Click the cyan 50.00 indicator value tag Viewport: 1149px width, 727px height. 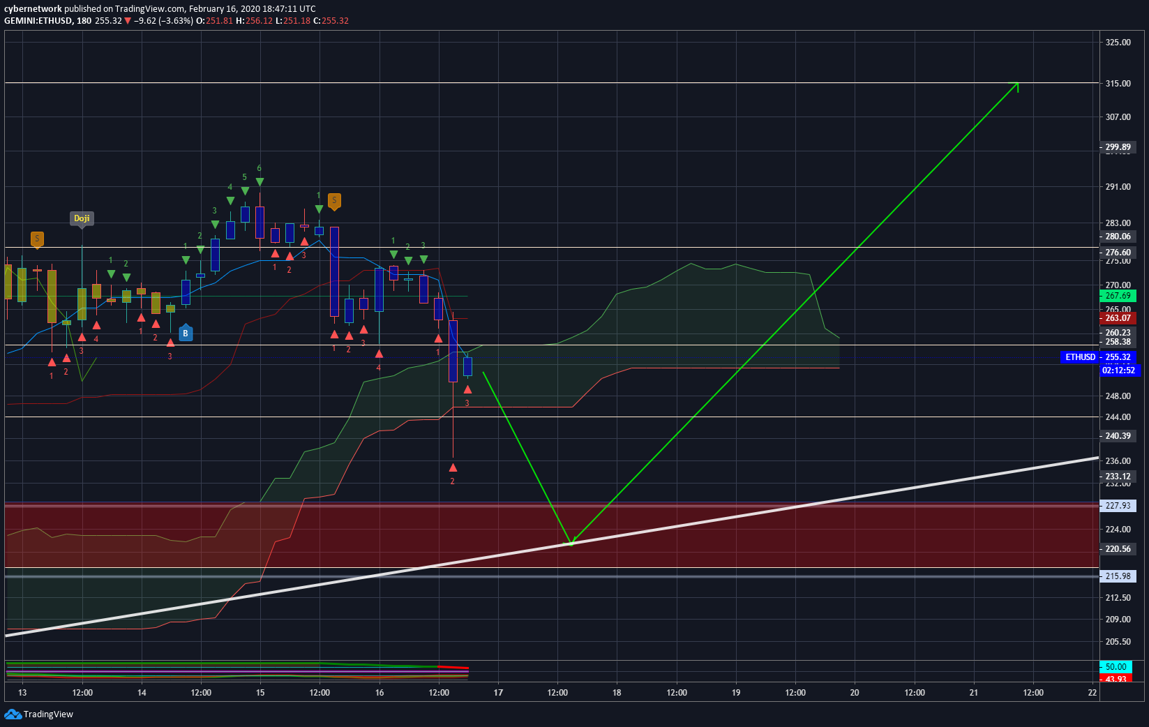coord(1116,667)
